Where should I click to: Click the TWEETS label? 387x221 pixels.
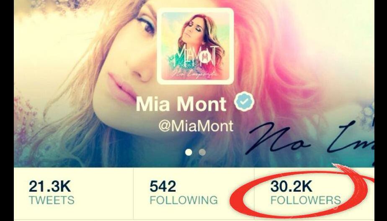[52, 200]
